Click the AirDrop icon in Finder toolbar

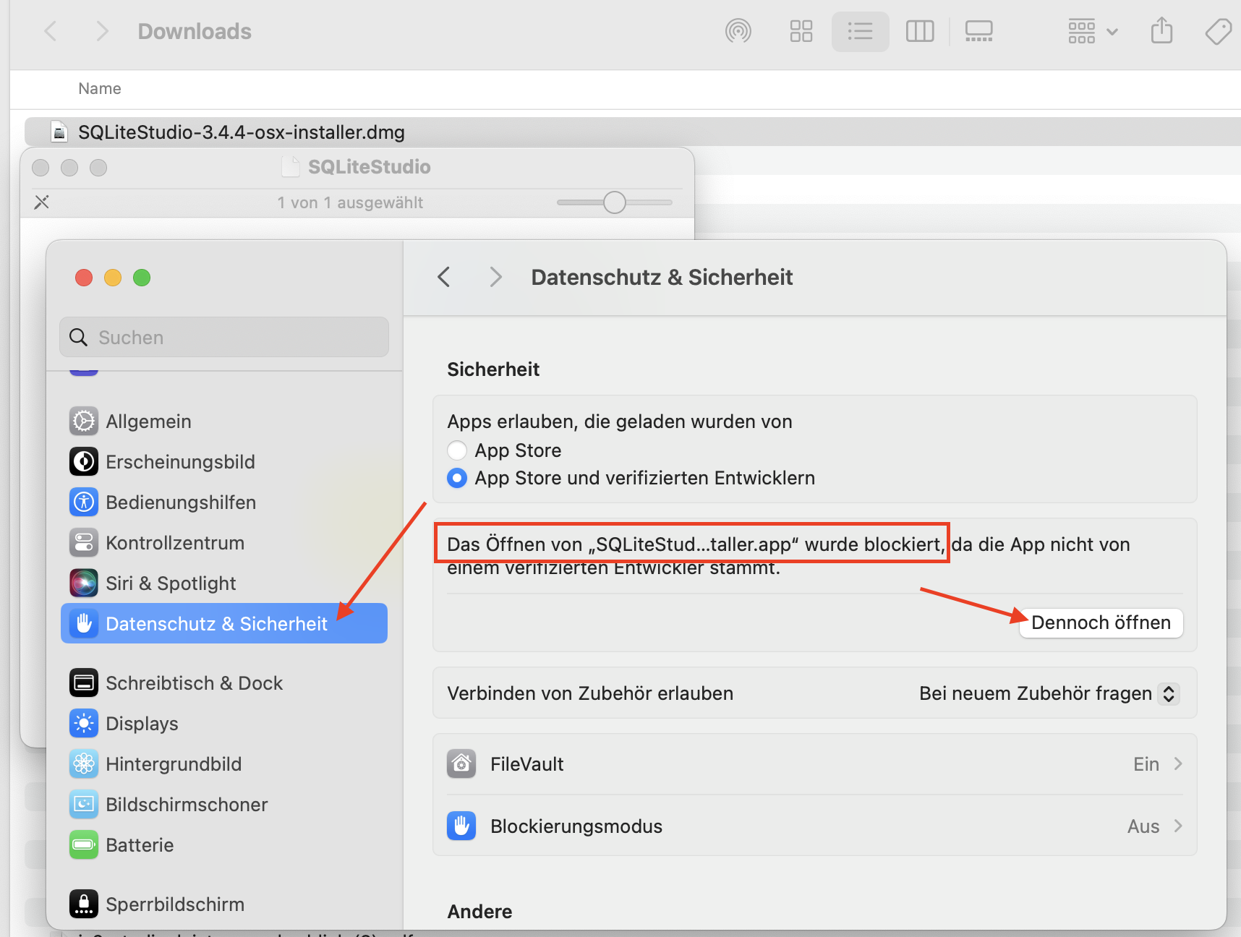point(738,31)
